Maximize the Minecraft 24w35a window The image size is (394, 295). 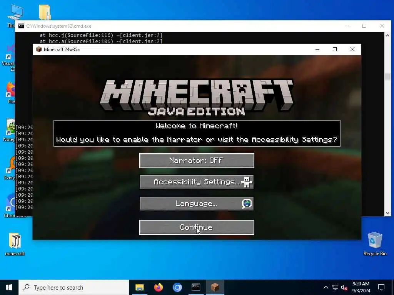click(335, 50)
